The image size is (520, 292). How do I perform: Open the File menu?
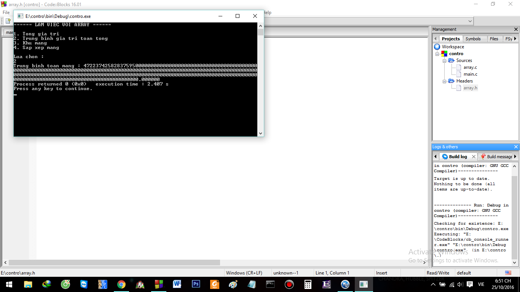pyautogui.click(x=6, y=13)
